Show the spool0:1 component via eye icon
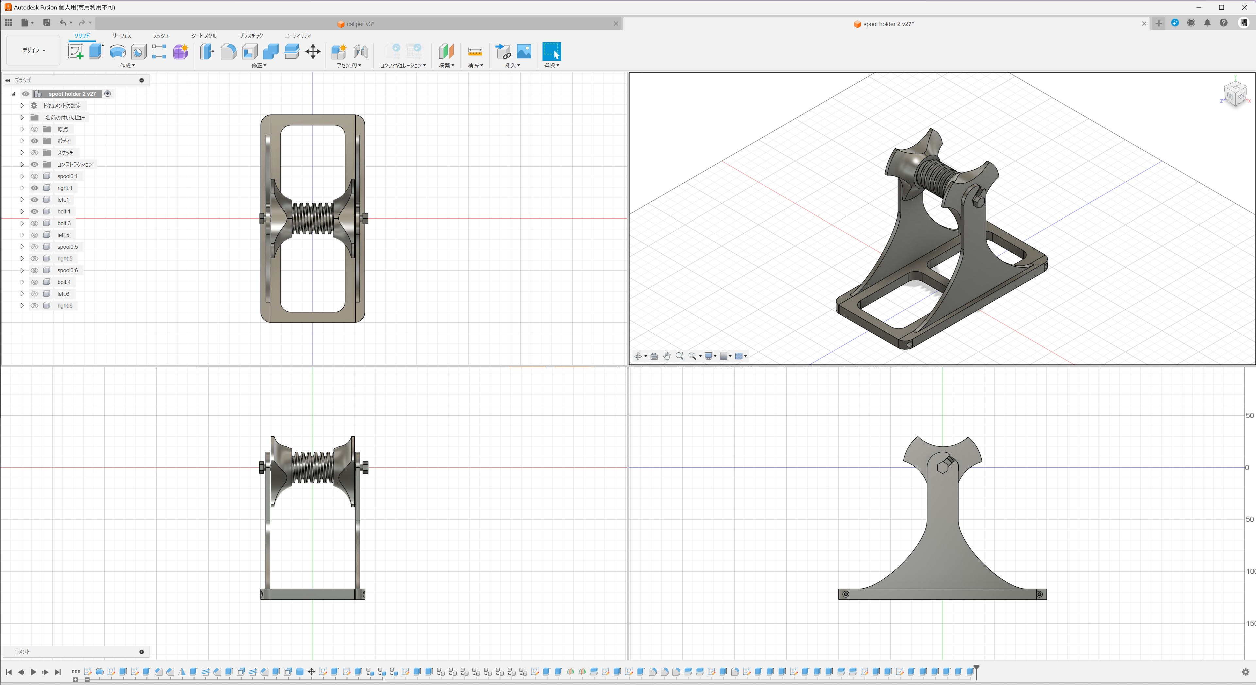Screen dimensions: 1256x685 pos(35,176)
